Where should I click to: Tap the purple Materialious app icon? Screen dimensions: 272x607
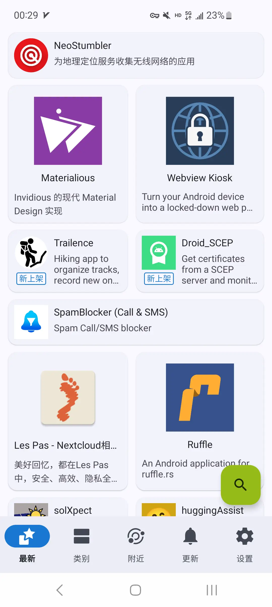tap(68, 131)
